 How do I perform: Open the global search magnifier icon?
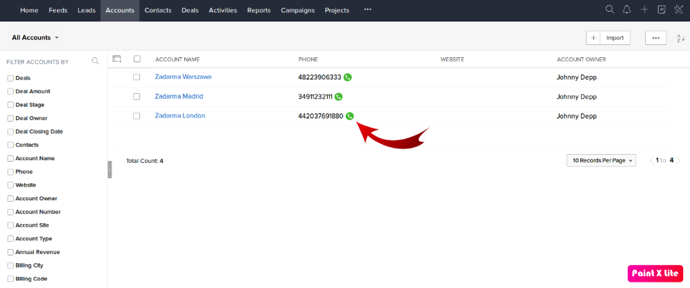pos(609,10)
